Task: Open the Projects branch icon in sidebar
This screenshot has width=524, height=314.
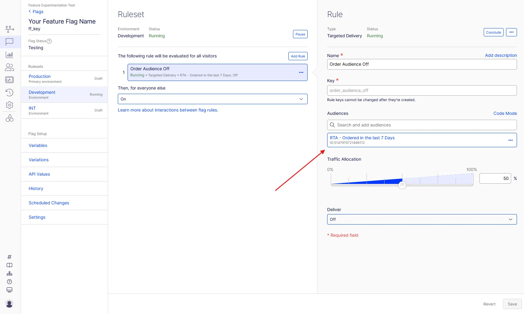Action: 9,29
